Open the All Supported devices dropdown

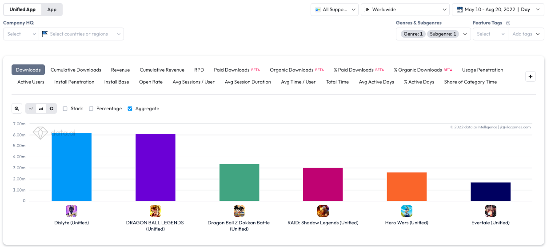click(335, 9)
